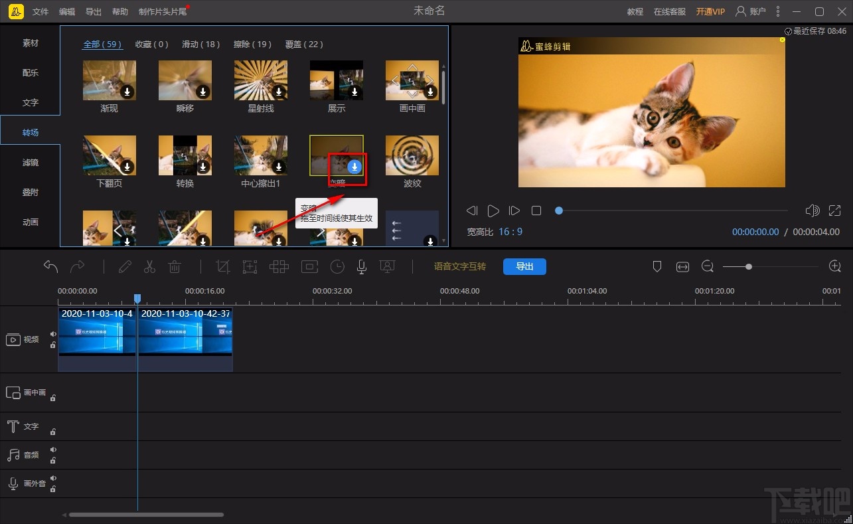
Task: Click the trash delete icon
Action: (x=175, y=266)
